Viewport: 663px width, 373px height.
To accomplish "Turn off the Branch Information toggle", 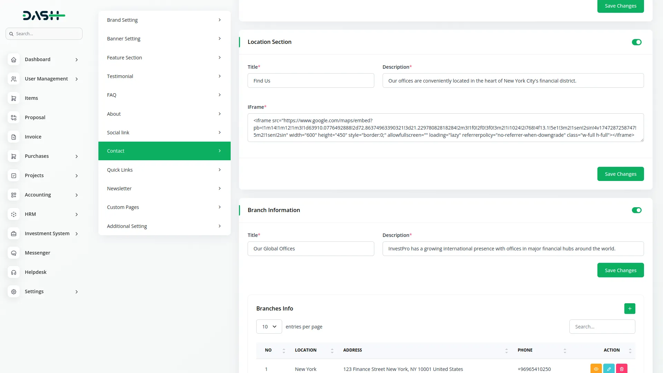I will [x=636, y=210].
